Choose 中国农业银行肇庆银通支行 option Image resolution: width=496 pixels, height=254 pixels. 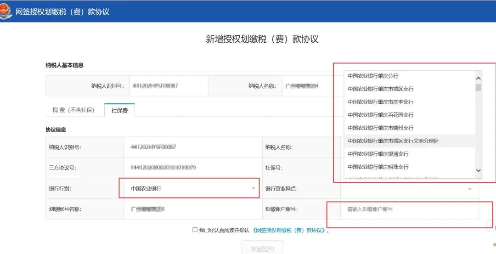(x=410, y=154)
